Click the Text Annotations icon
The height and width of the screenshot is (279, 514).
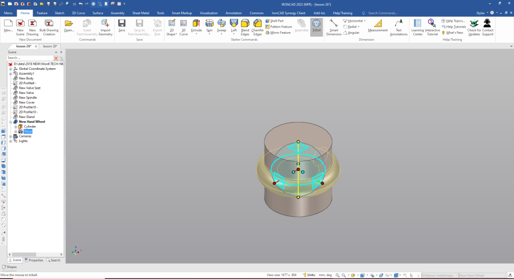399,23
